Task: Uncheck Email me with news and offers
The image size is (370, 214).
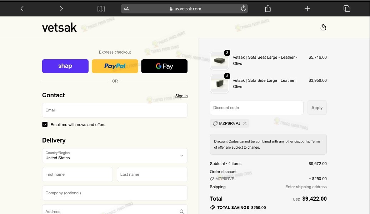Action: (x=45, y=125)
